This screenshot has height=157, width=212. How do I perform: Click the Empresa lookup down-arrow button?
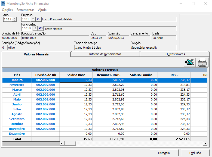pos(33,19)
